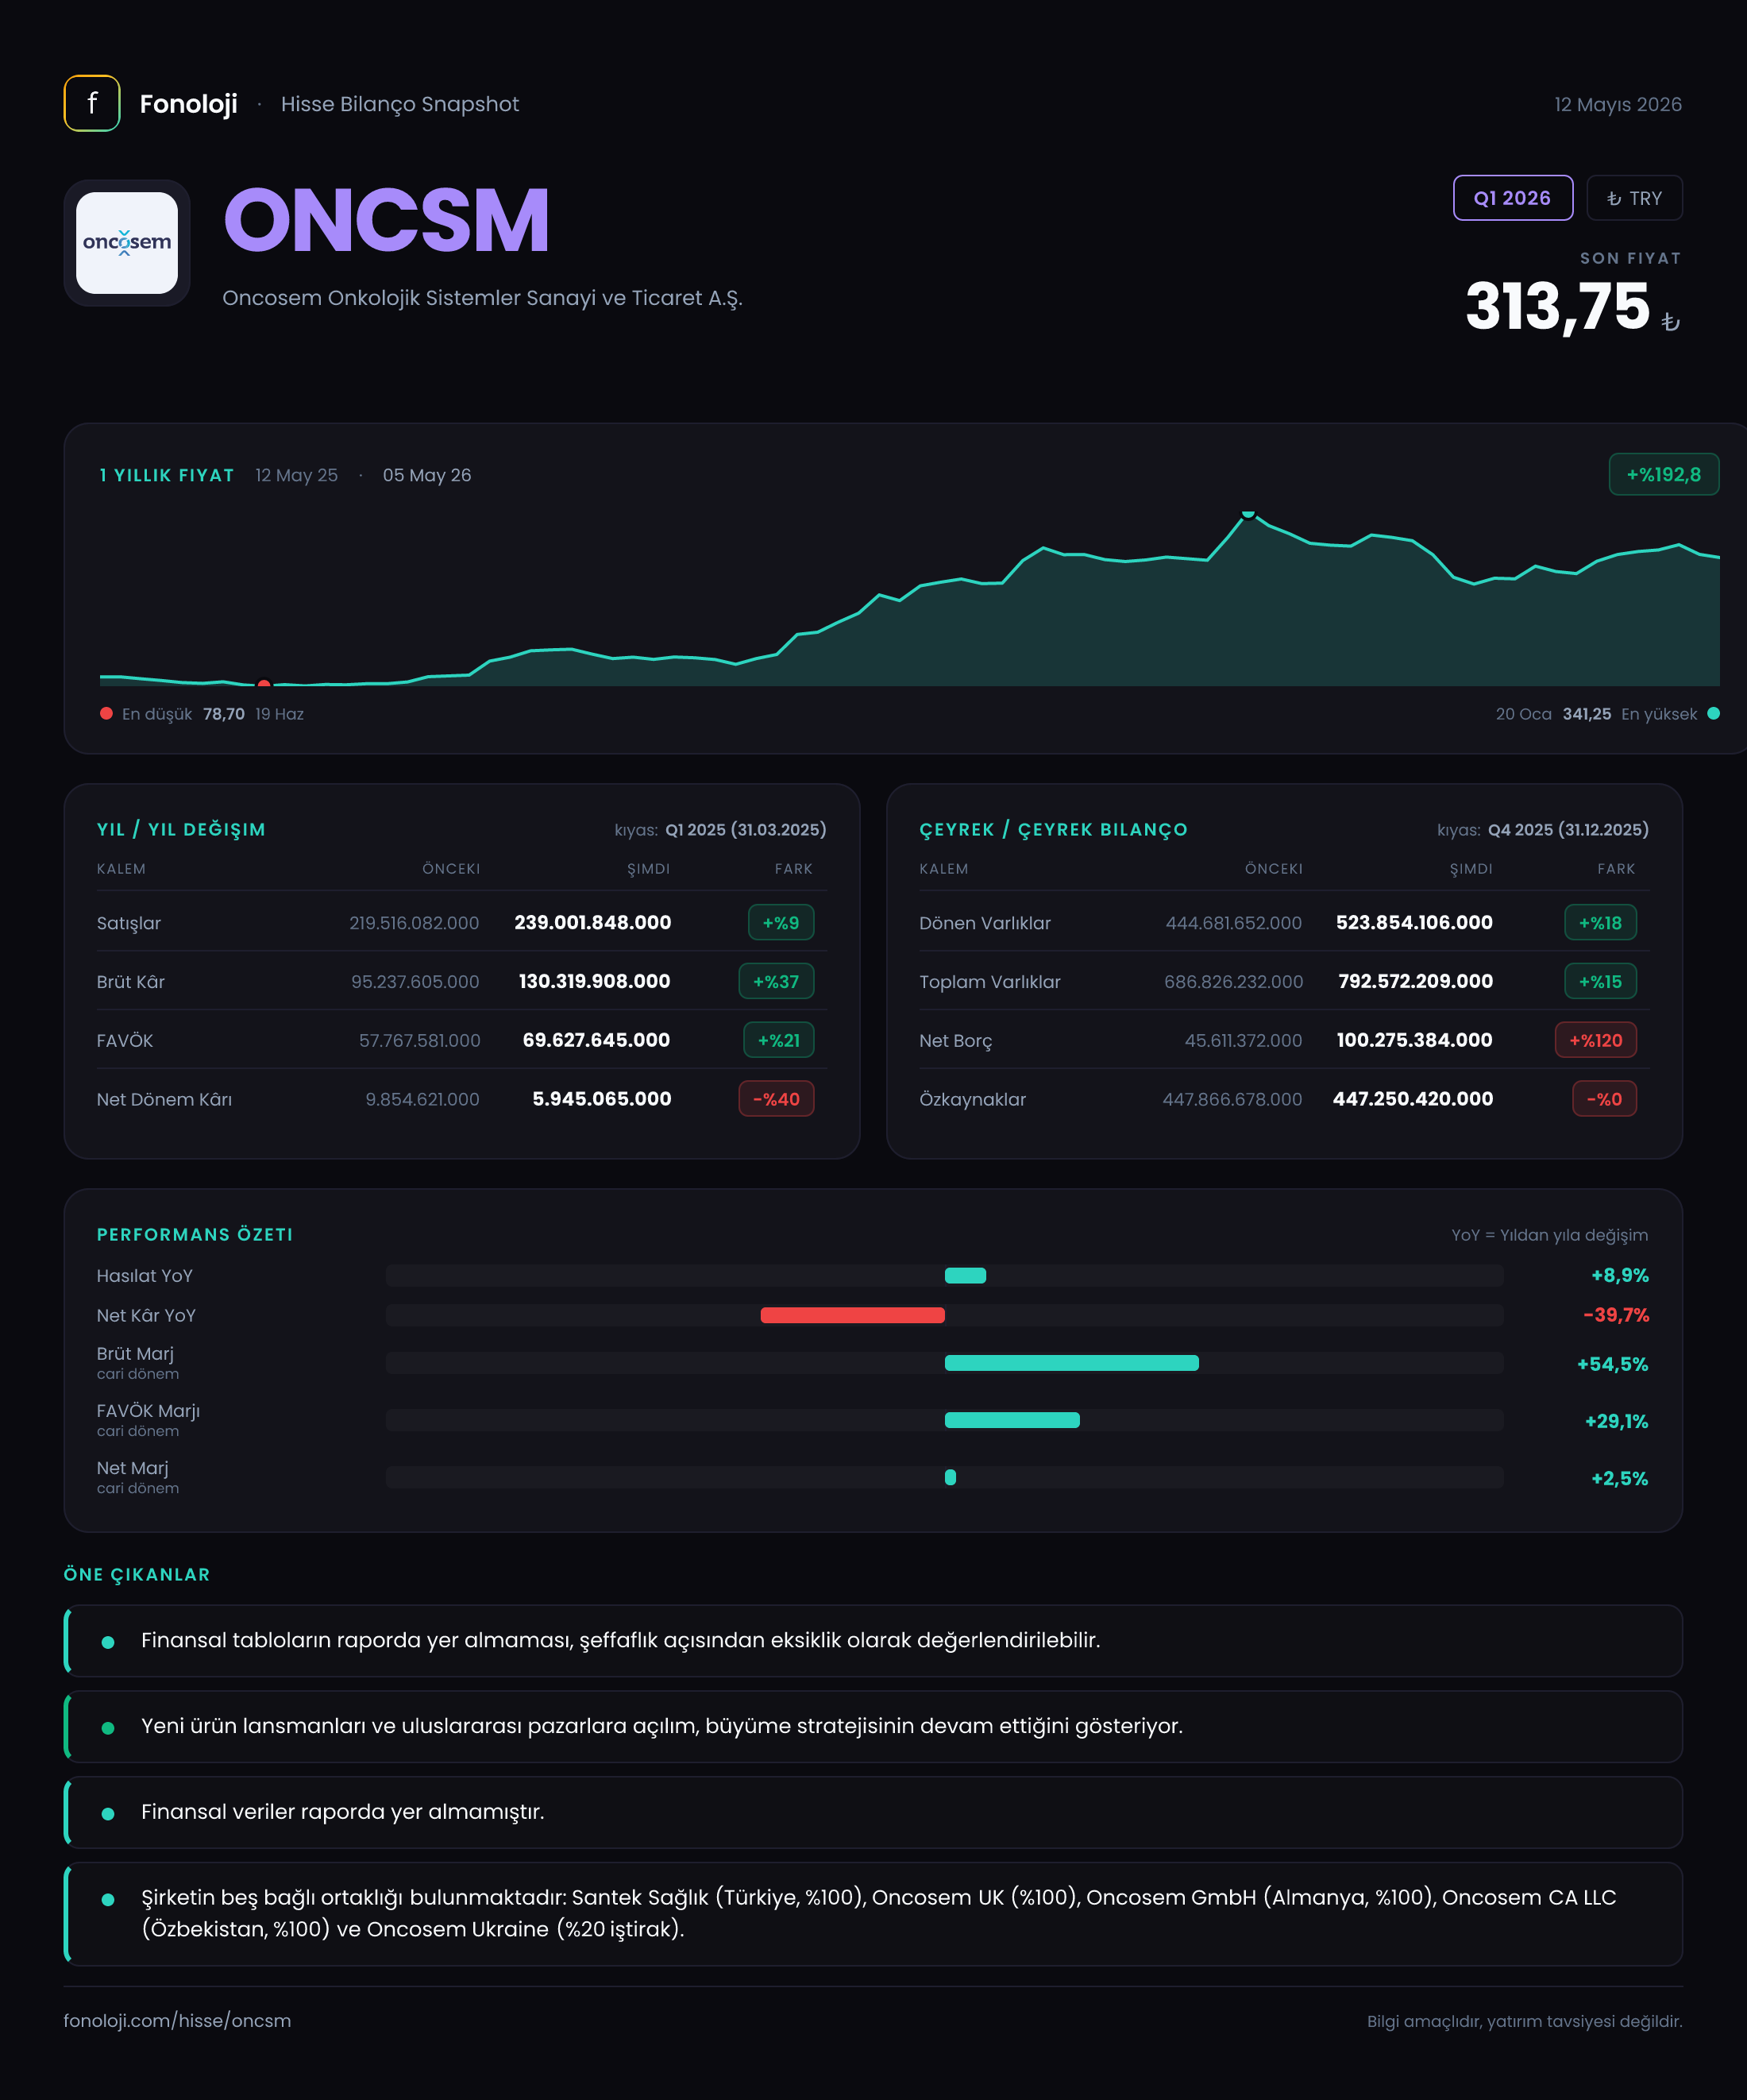This screenshot has height=2100, width=1747.
Task: Click the Toplam Varlıklar +%15 badge
Action: click(1600, 981)
